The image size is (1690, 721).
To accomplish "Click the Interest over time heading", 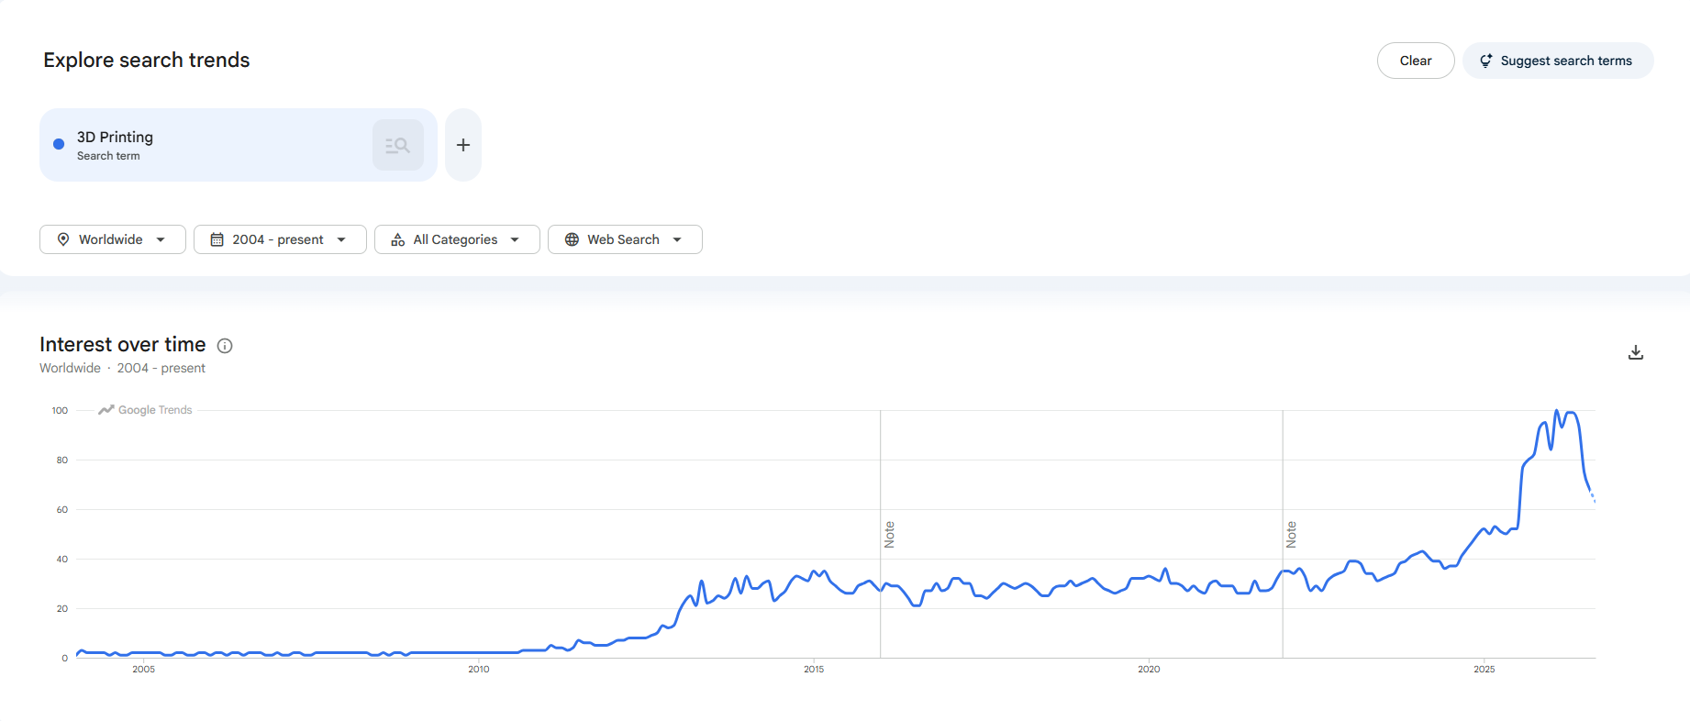I will 123,344.
